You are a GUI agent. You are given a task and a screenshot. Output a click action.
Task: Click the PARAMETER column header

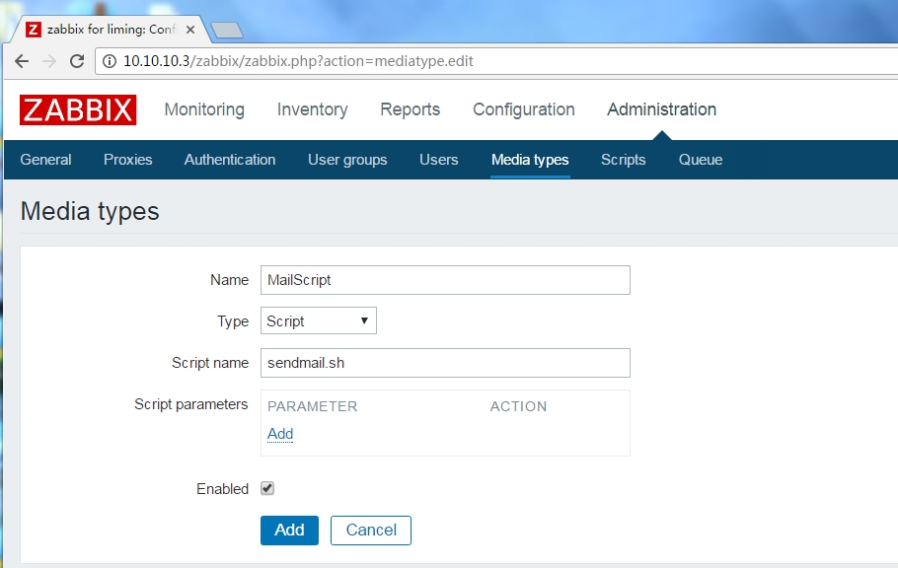[312, 406]
